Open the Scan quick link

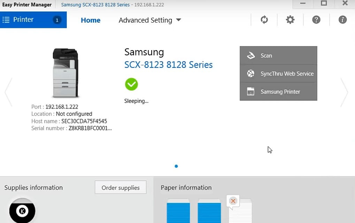(x=278, y=55)
